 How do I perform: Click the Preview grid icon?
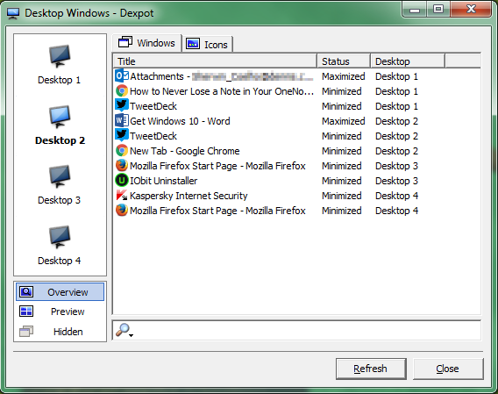(26, 311)
